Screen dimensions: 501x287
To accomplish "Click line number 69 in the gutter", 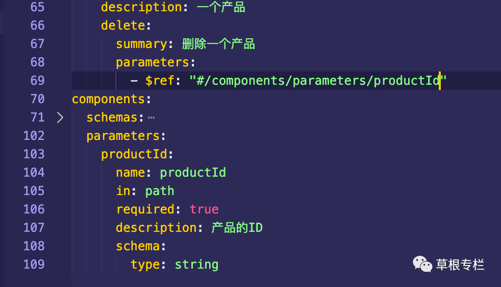I will 37,81.
